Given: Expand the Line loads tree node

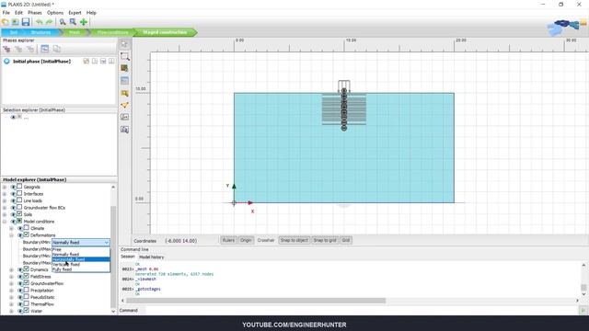Looking at the screenshot, I should (5, 200).
